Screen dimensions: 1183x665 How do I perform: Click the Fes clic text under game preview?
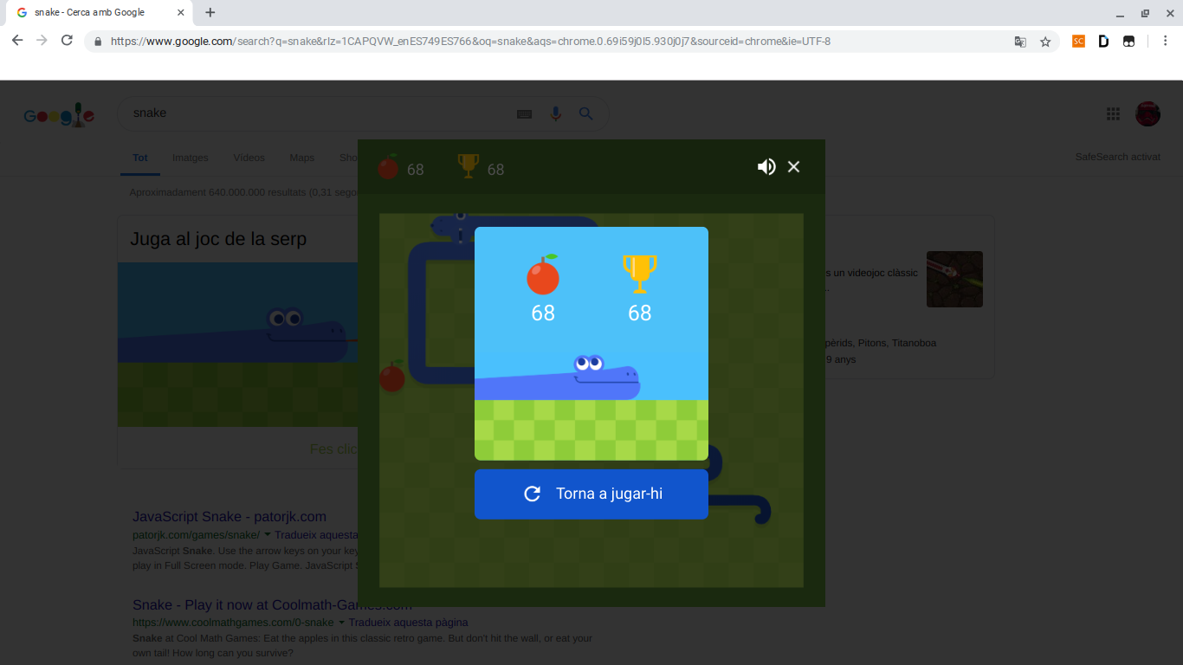click(x=333, y=449)
